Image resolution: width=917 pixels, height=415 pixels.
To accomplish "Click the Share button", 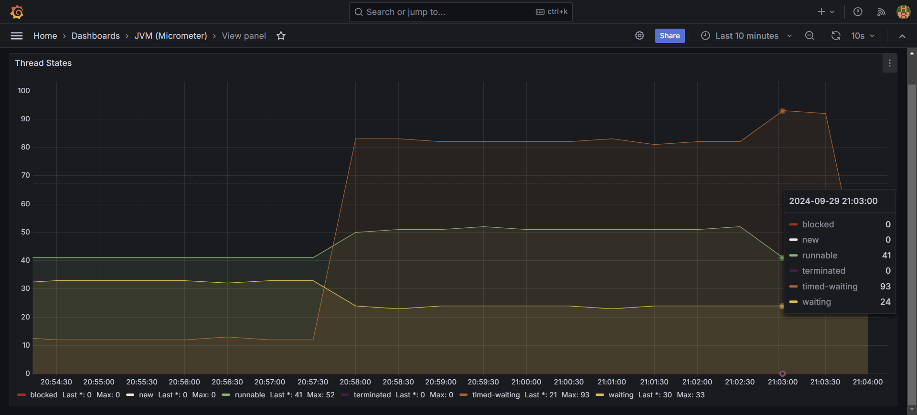I will tap(670, 36).
